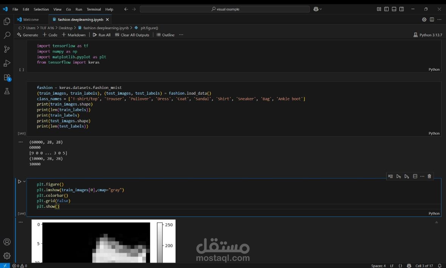
Task: Open editor More Actions ellipsis in tab bar
Action: (x=440, y=19)
